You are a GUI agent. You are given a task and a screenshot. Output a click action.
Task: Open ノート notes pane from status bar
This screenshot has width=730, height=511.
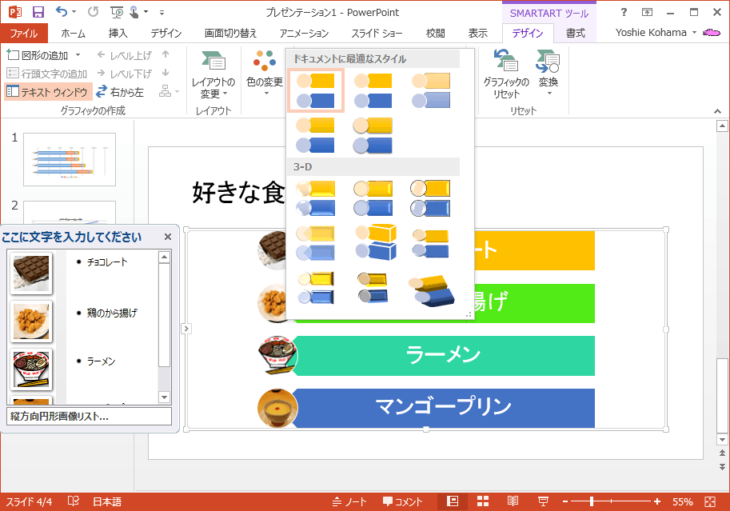349,501
